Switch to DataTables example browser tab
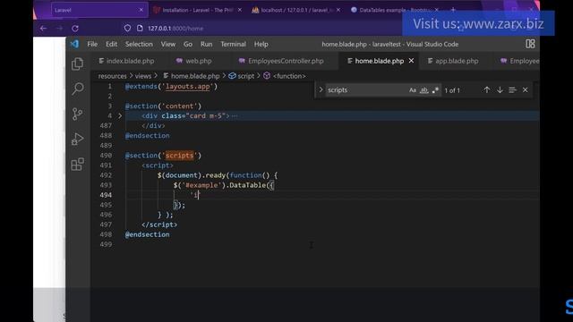The width and height of the screenshot is (573, 322). pyautogui.click(x=395, y=10)
